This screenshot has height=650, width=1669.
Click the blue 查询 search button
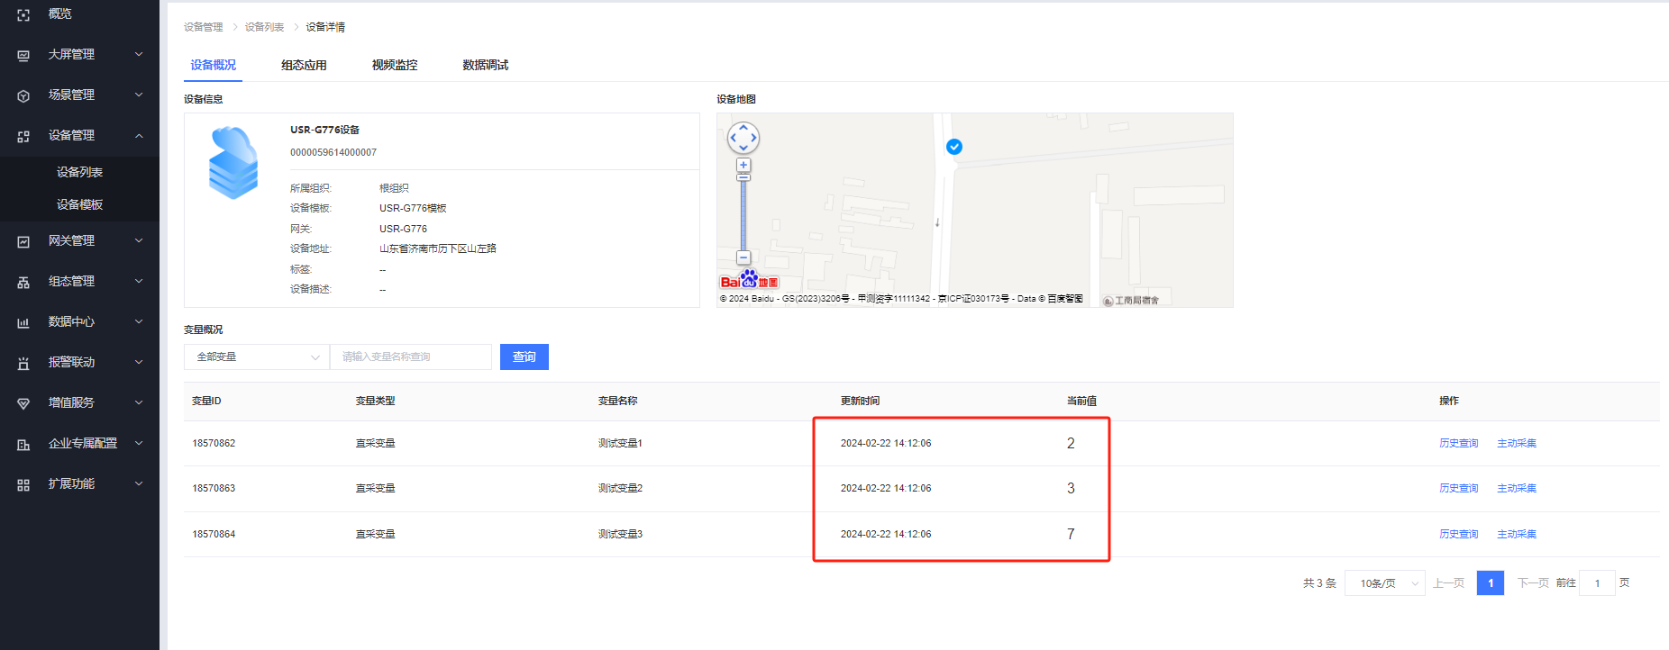(524, 357)
